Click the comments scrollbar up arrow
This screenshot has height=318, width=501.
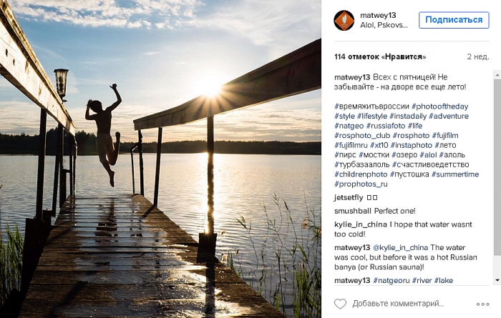click(497, 75)
